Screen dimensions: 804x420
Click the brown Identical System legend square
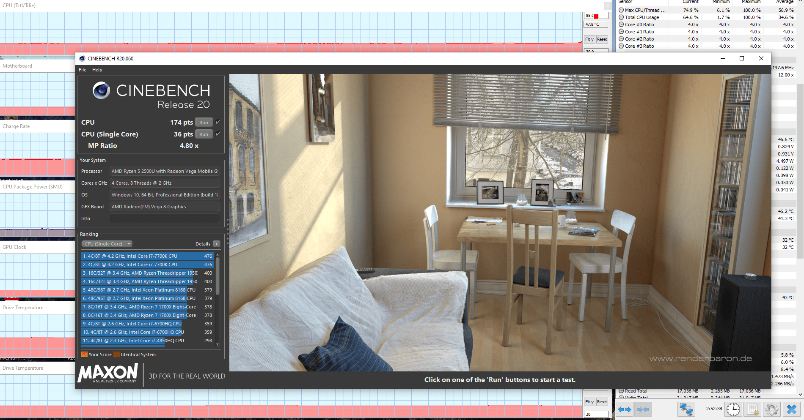[x=117, y=355]
